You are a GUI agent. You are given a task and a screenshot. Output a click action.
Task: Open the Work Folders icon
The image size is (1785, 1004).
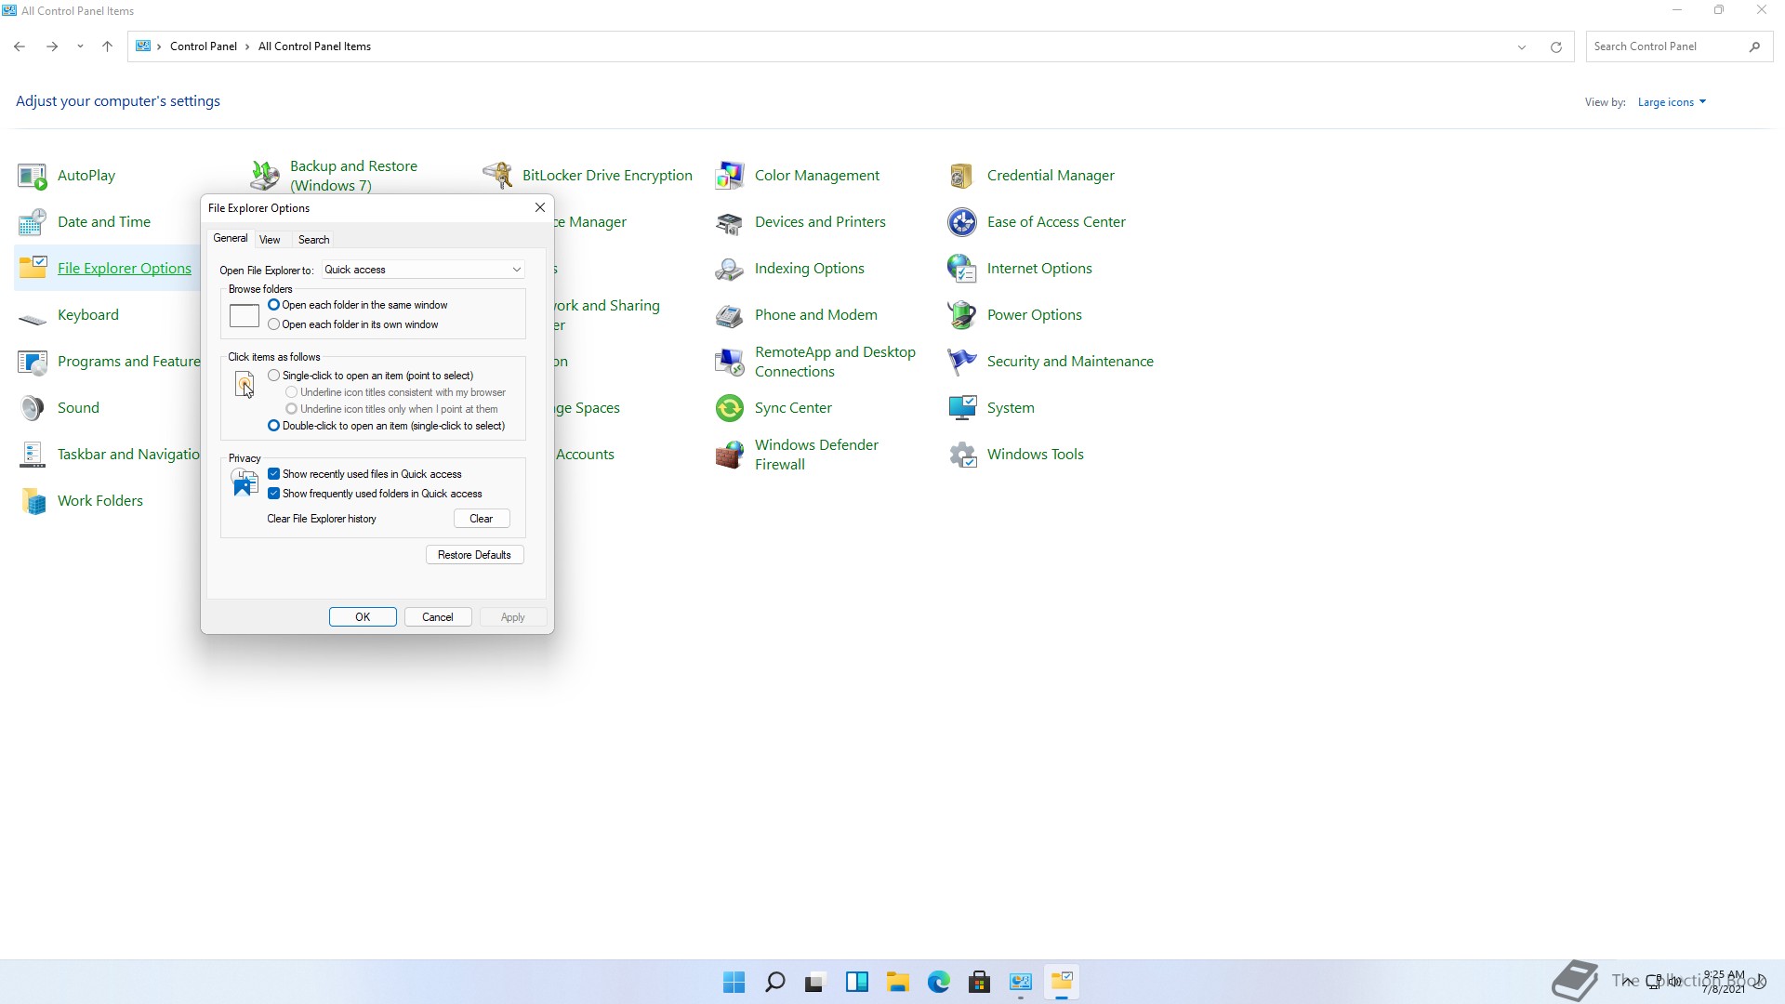pyautogui.click(x=33, y=501)
